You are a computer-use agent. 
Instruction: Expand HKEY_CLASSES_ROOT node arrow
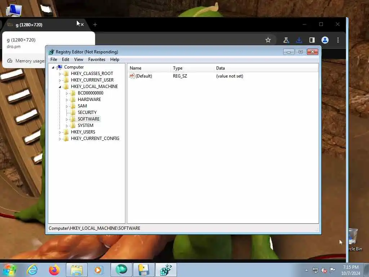click(x=60, y=74)
